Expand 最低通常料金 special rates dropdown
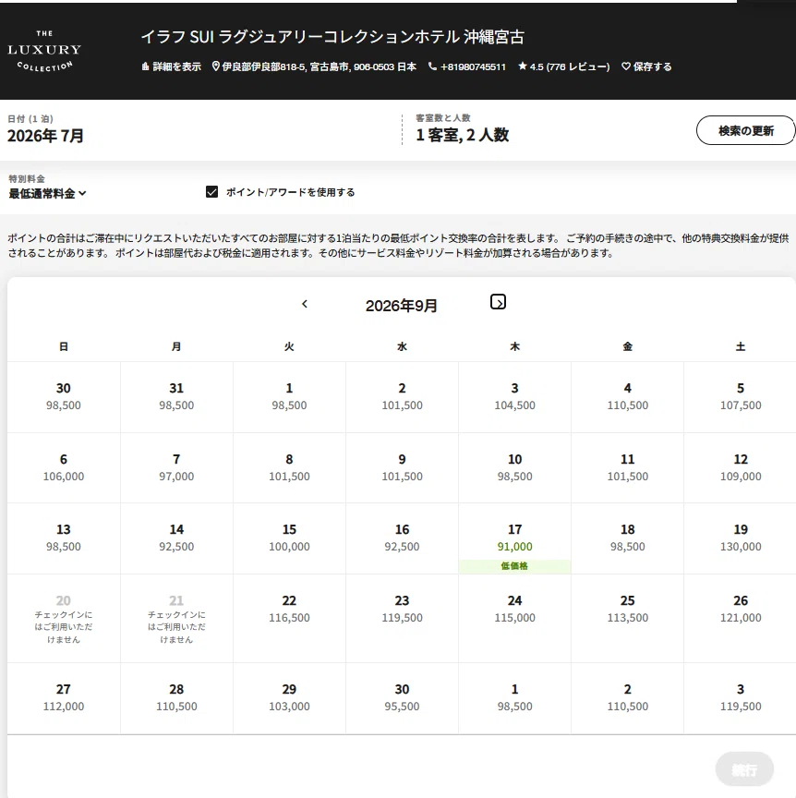The image size is (796, 798). (47, 193)
